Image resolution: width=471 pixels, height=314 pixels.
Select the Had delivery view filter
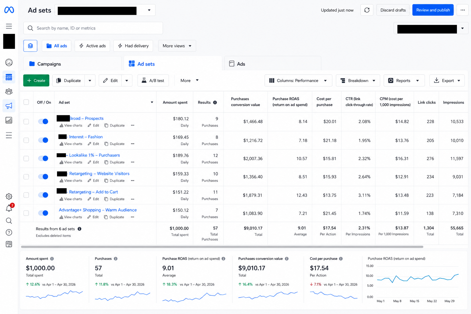pos(133,46)
